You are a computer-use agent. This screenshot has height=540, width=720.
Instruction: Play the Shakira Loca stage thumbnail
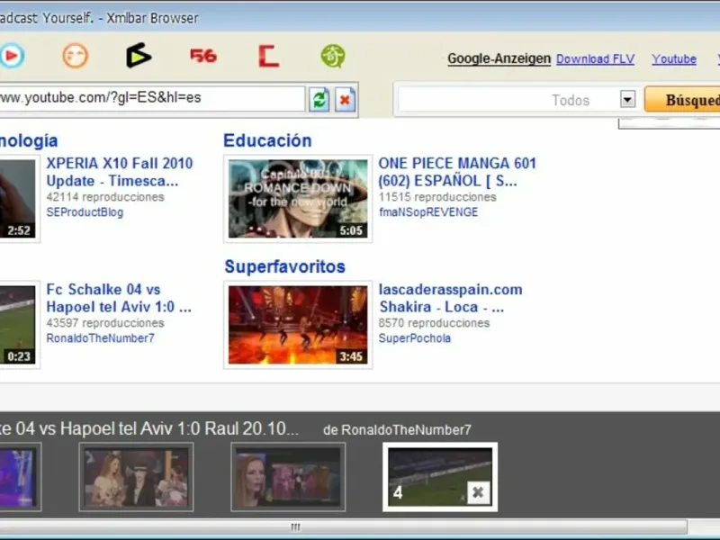tap(298, 325)
